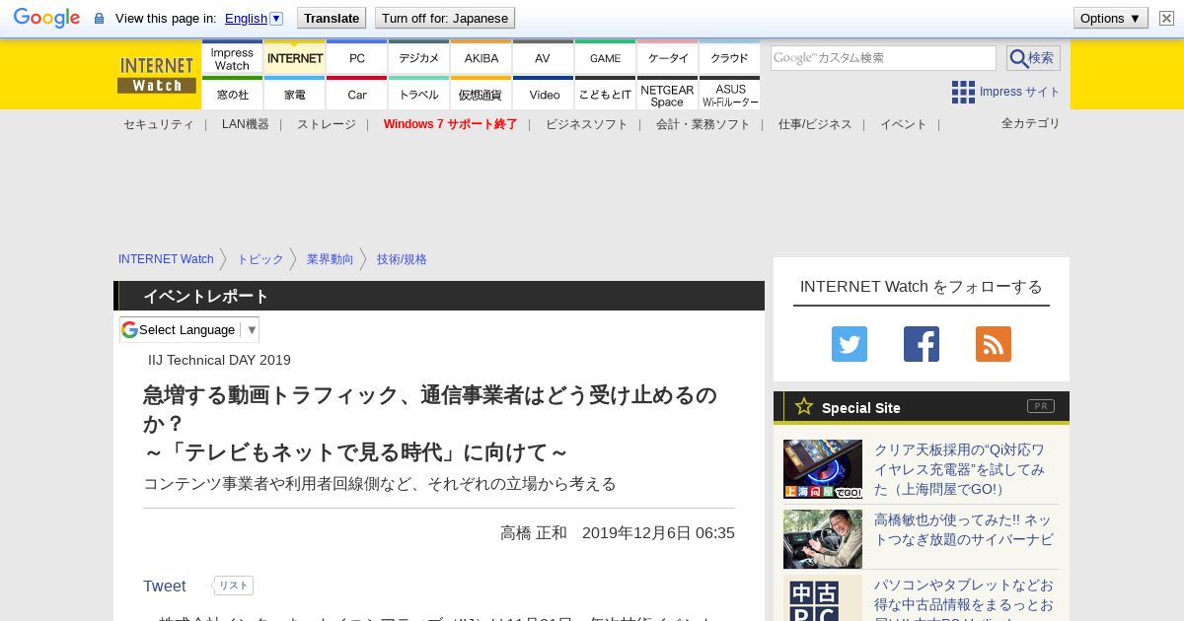1184x621 pixels.
Task: Go to セキュリティ category
Action: click(158, 124)
